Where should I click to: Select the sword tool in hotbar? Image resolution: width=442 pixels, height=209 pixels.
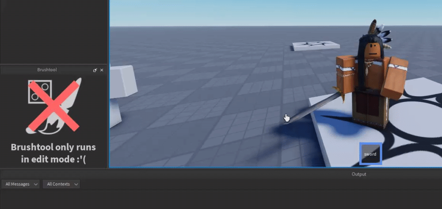tap(370, 153)
